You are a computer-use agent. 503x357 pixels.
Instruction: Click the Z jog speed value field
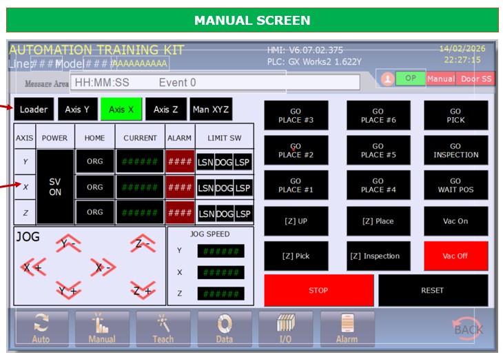pyautogui.click(x=220, y=294)
